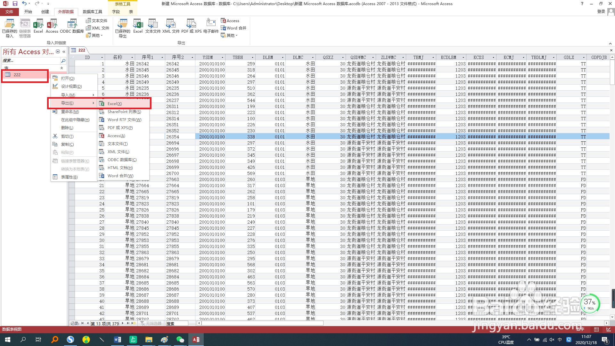Go to next record navigation button
The width and height of the screenshot is (615, 346).
123,324
